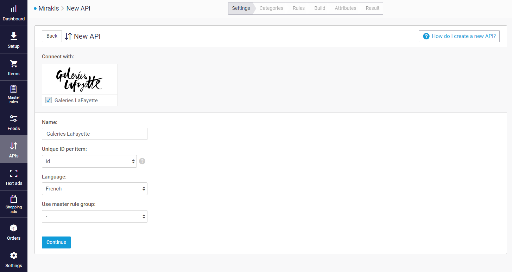Uncheck the Galeries LaFayette connection checkbox

pyautogui.click(x=48, y=100)
